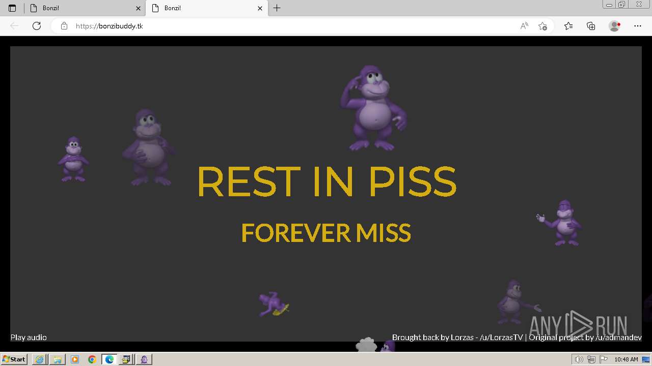Click the 10:48 AM system clock
The height and width of the screenshot is (366, 652).
click(626, 359)
